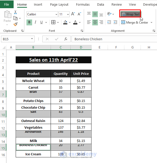Open the Name Box dropdown
The image size is (157, 163).
tap(32, 39)
